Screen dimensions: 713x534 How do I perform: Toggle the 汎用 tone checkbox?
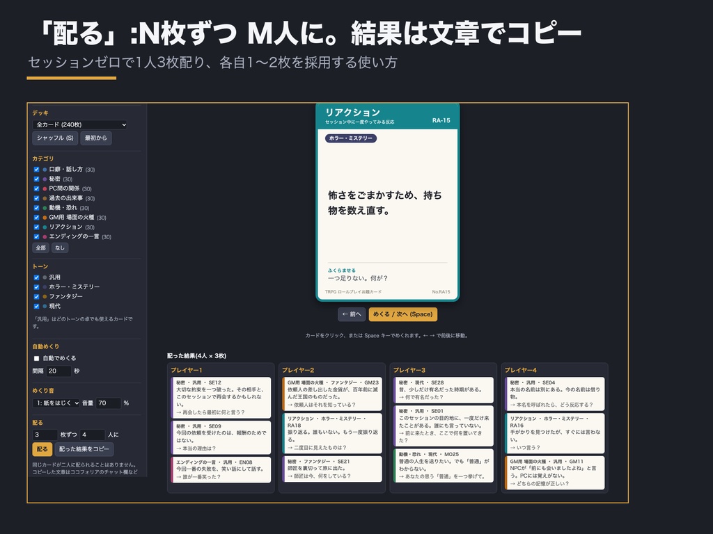point(36,277)
